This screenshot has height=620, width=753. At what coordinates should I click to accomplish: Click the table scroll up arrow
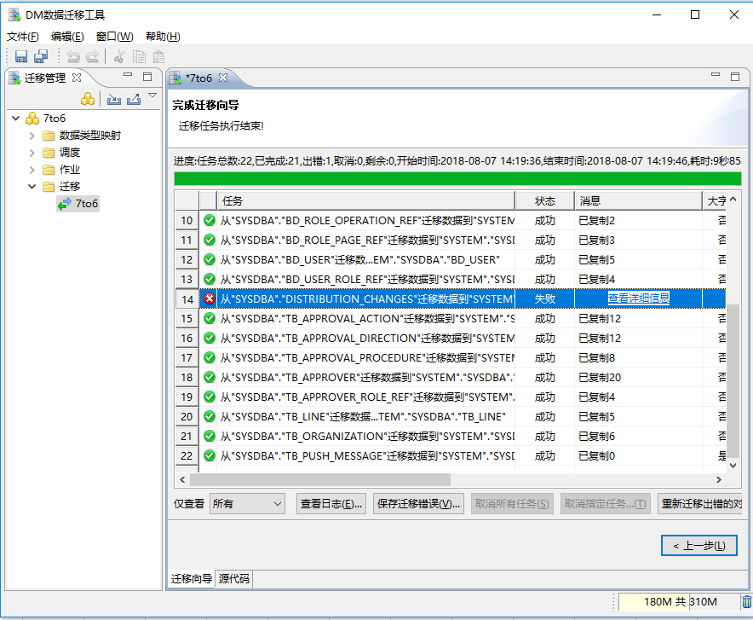tap(733, 199)
